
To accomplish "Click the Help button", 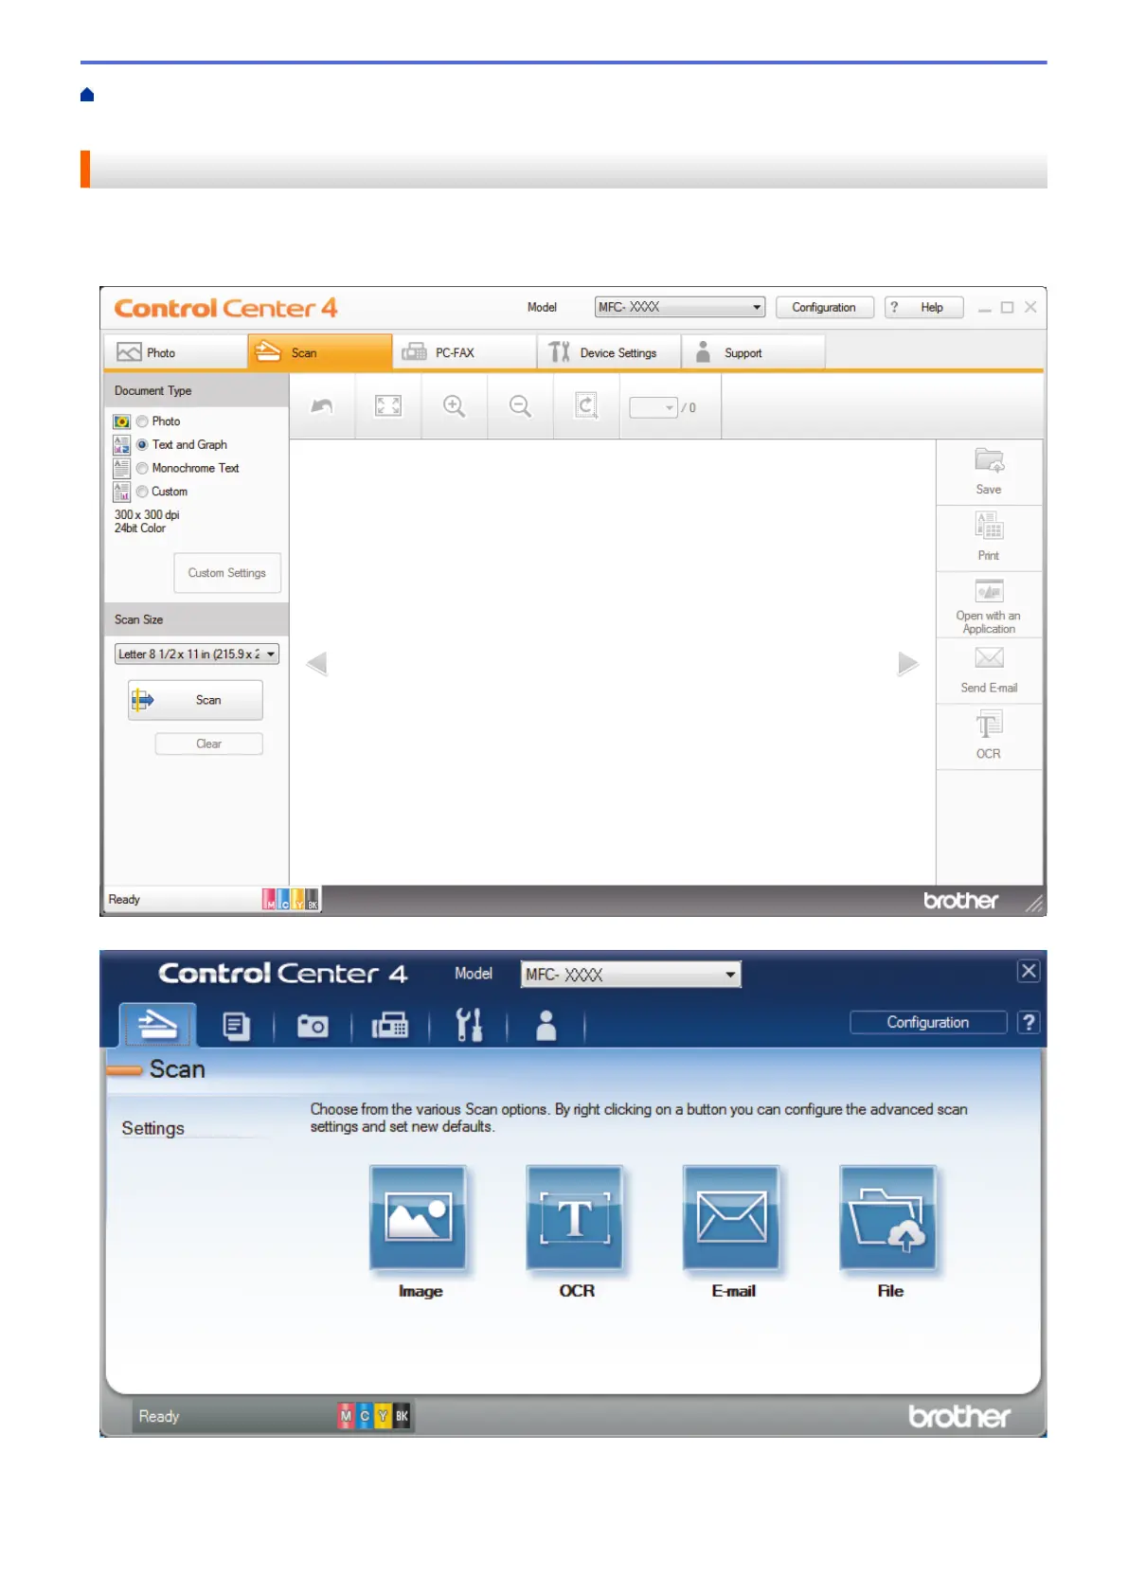I will pos(924,307).
